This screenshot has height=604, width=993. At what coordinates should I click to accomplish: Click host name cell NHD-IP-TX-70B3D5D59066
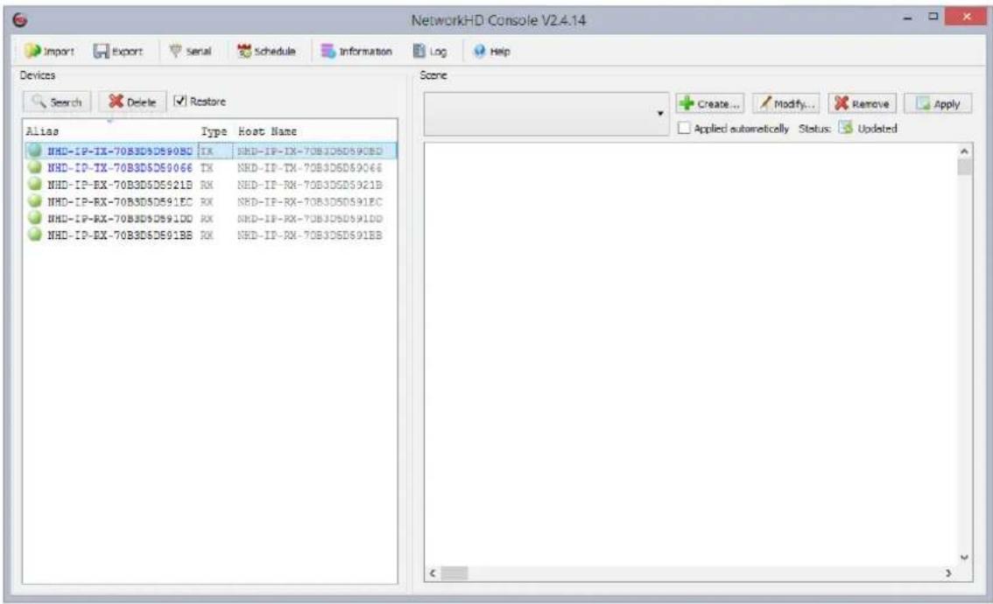[310, 168]
